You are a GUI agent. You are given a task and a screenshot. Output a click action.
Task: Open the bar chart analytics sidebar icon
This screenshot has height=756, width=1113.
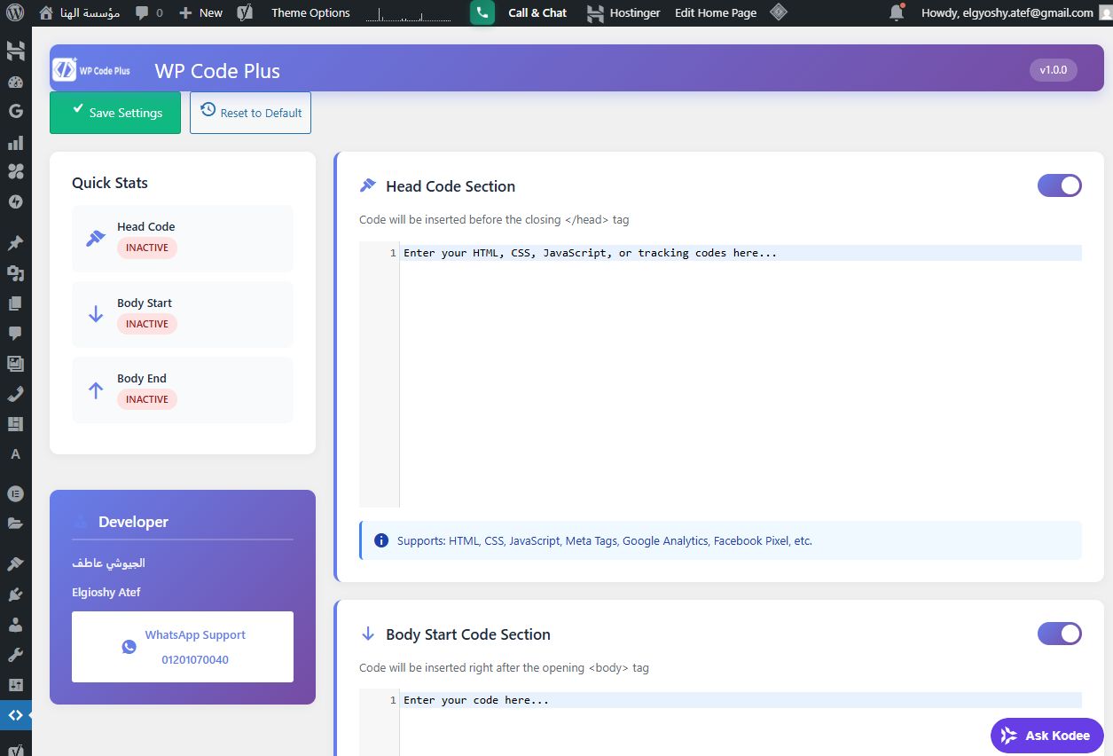15,142
